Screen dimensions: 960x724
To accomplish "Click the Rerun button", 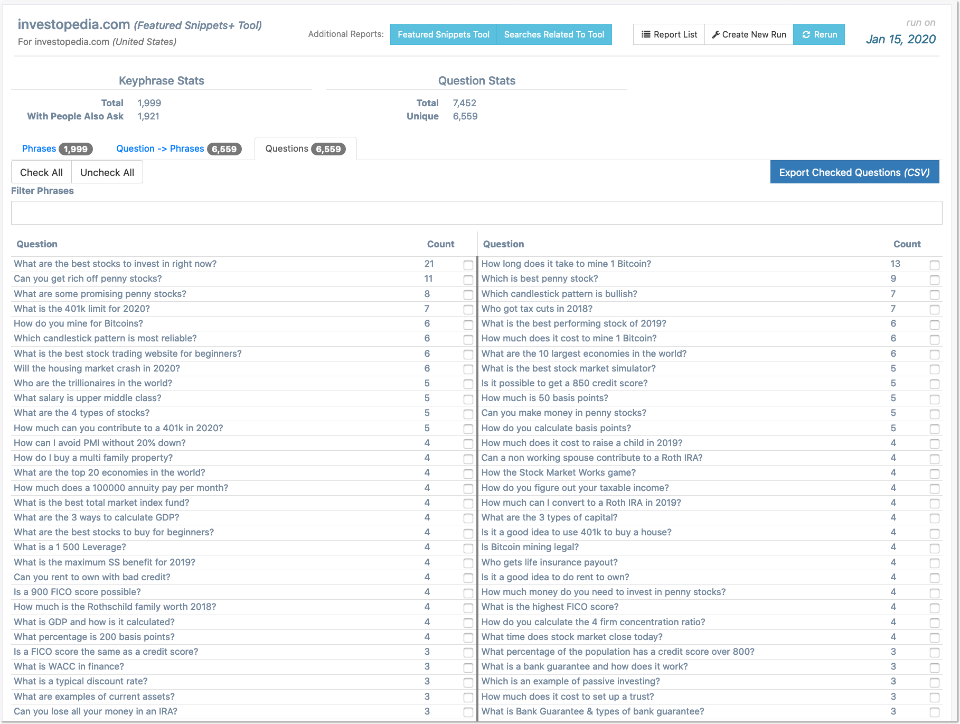I will [x=819, y=34].
